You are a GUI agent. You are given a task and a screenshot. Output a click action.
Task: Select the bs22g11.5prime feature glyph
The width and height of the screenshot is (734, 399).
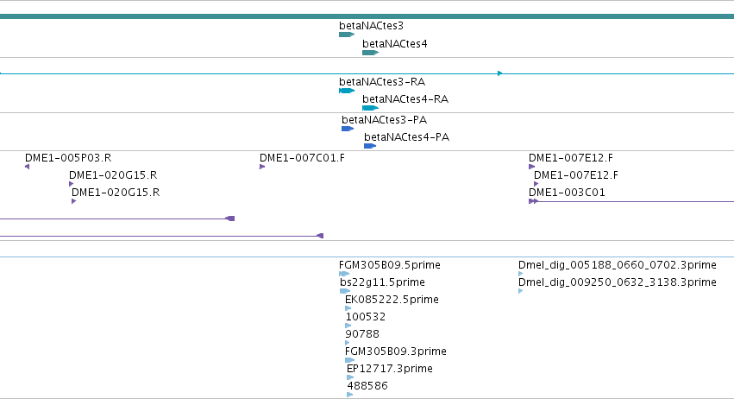point(345,291)
